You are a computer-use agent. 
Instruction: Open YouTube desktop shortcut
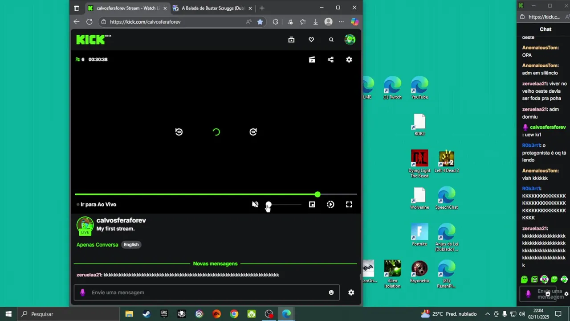419,88
